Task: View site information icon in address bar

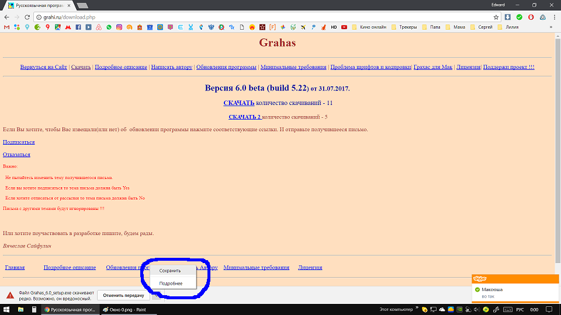Action: click(x=39, y=17)
